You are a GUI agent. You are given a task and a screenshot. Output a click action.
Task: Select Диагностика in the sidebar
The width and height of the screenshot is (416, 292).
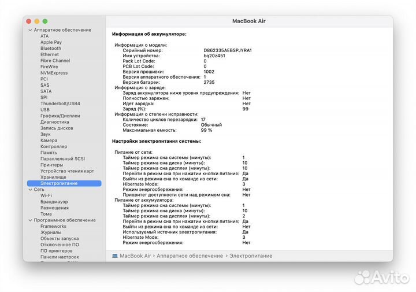click(x=55, y=122)
